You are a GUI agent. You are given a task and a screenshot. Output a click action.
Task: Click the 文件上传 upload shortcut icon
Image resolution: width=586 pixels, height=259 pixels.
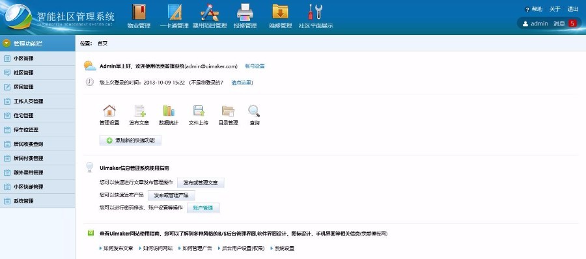[199, 111]
